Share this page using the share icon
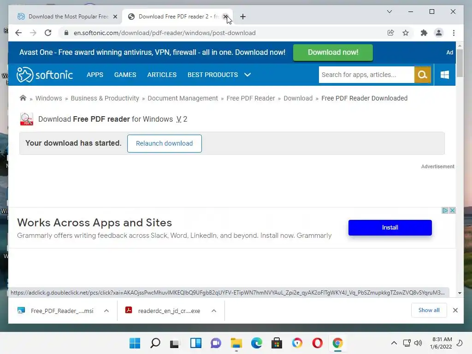This screenshot has width=472, height=354. tap(391, 33)
